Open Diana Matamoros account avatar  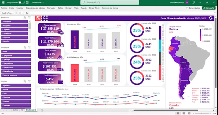pyautogui.click(x=187, y=3)
